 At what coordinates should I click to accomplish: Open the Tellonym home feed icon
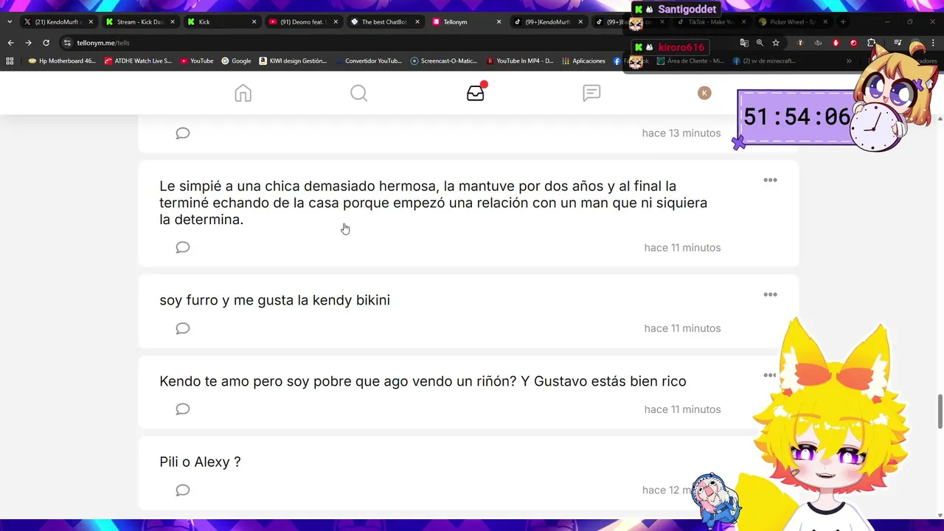click(x=243, y=93)
